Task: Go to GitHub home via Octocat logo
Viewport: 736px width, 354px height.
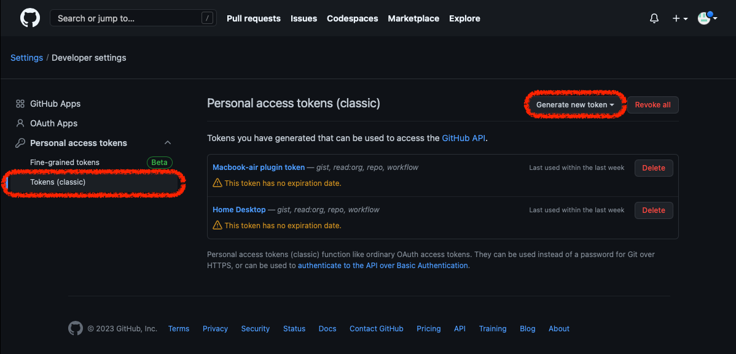Action: click(30, 18)
